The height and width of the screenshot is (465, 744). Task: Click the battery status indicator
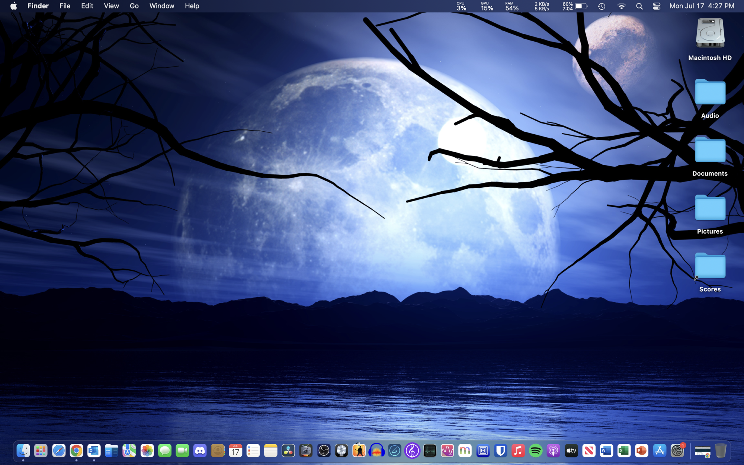pos(581,6)
